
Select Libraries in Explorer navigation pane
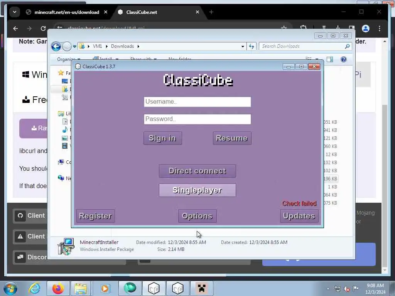click(61, 114)
